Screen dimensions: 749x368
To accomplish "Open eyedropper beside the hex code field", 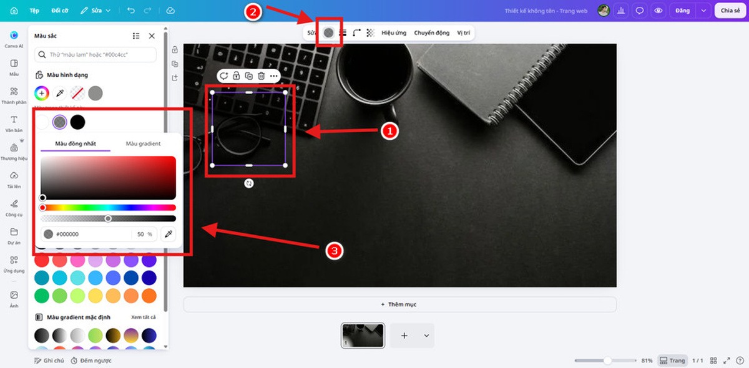I will click(x=168, y=234).
